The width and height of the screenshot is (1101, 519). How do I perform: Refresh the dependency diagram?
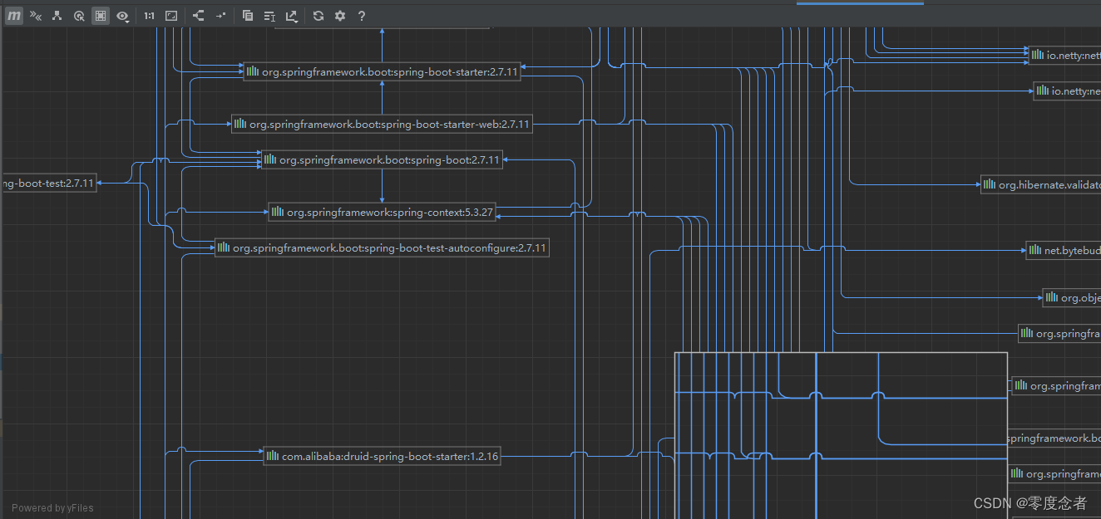pyautogui.click(x=318, y=16)
